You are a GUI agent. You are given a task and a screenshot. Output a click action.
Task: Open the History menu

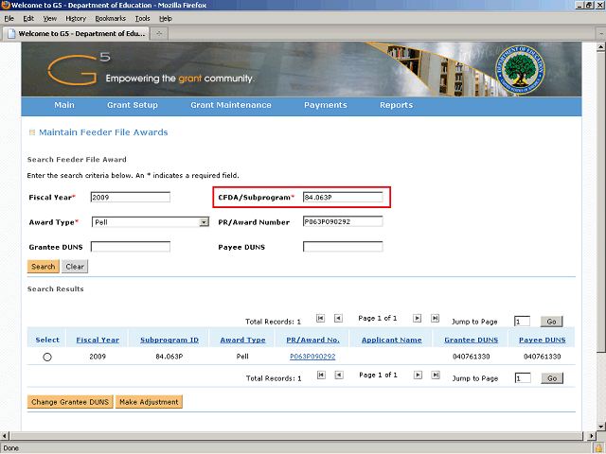(x=76, y=19)
